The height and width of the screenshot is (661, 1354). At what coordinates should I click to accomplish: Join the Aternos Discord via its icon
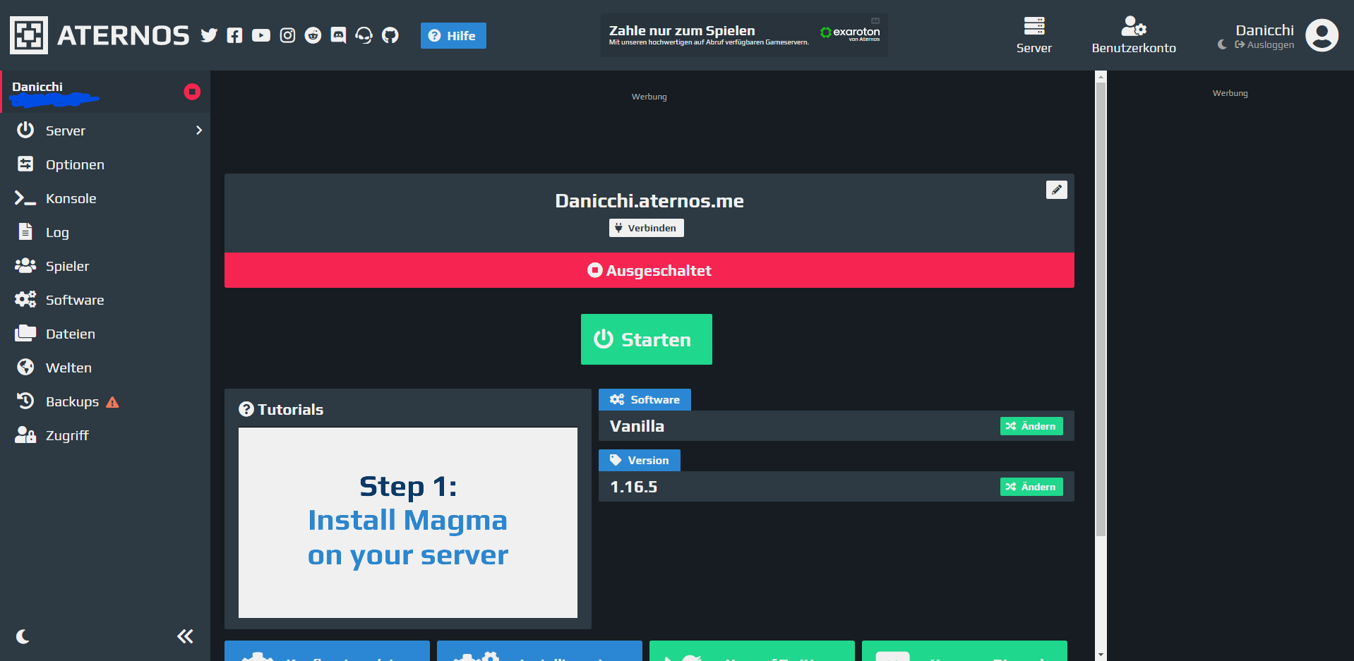339,35
